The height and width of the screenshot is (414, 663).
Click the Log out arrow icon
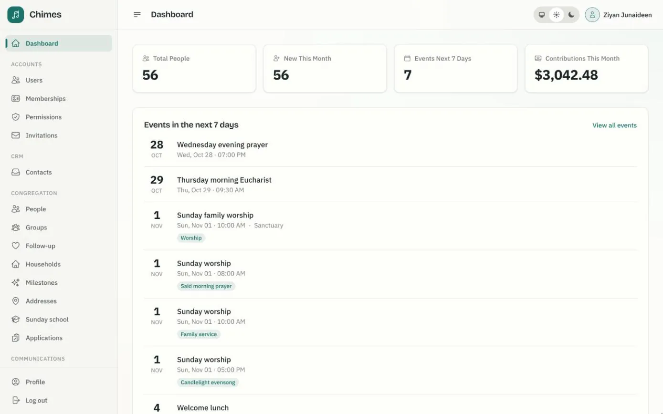pos(16,400)
